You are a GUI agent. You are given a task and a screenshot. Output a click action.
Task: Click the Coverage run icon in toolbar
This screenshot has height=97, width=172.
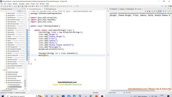[x=22, y=6]
